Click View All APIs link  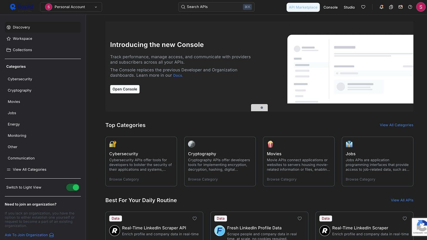[402, 200]
